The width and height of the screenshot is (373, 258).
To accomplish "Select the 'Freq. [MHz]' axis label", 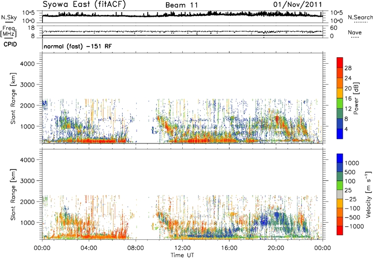I will pyautogui.click(x=8, y=32).
